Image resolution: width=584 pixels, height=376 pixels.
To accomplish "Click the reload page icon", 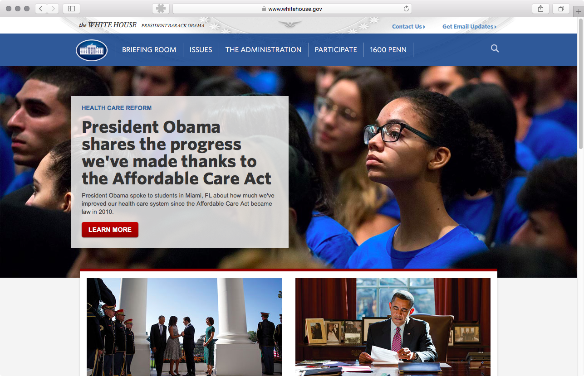I will pyautogui.click(x=406, y=9).
